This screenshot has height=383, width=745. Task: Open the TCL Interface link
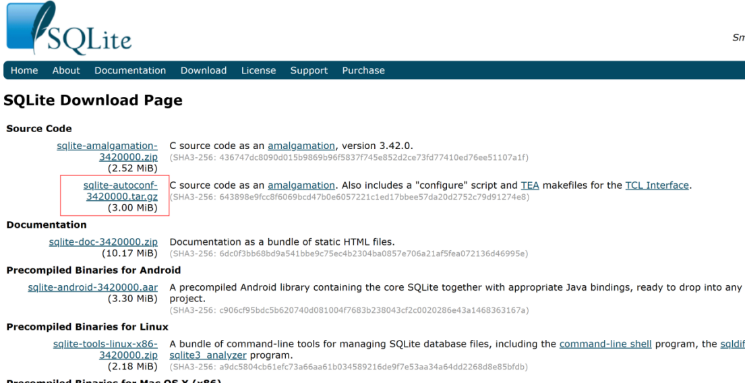[x=657, y=185]
